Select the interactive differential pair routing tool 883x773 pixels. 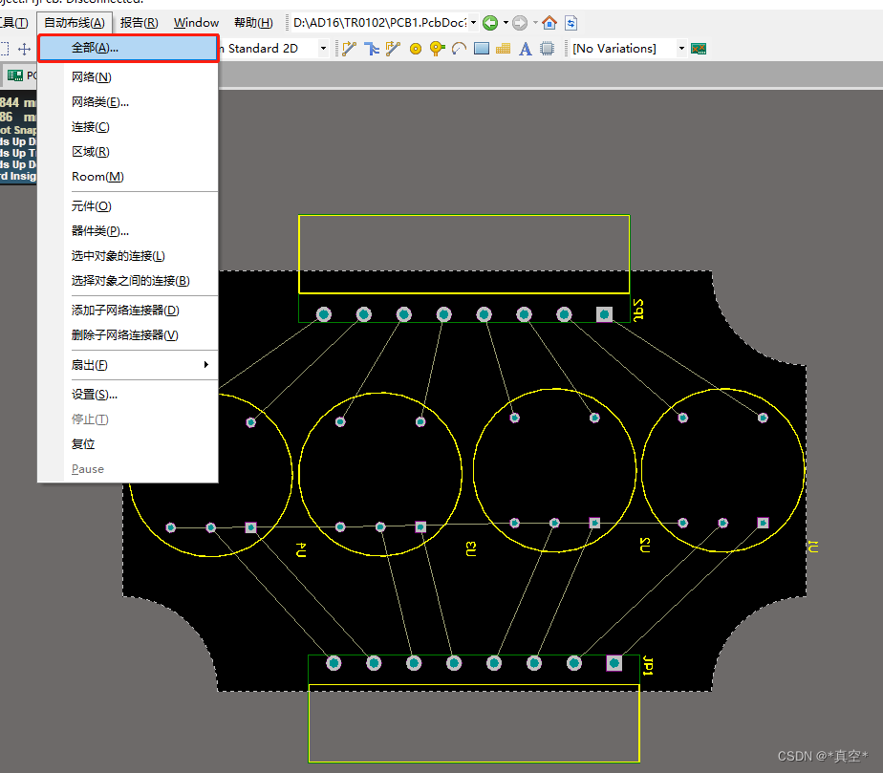[x=393, y=49]
